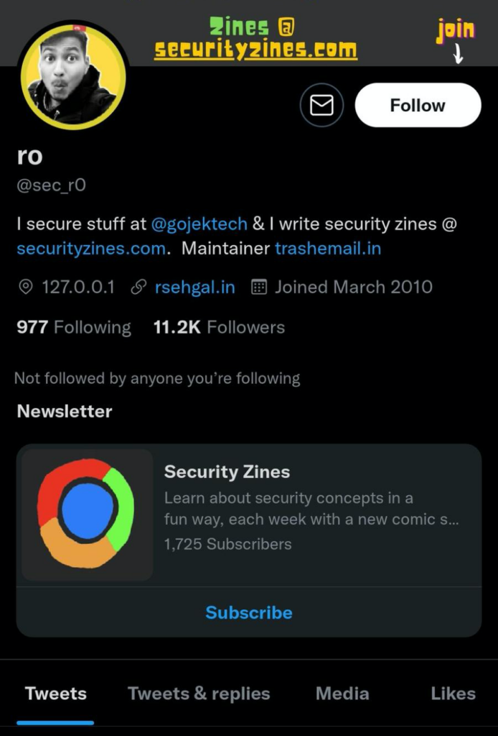The width and height of the screenshot is (498, 736).
Task: Click the chain link icon
Action: [138, 287]
